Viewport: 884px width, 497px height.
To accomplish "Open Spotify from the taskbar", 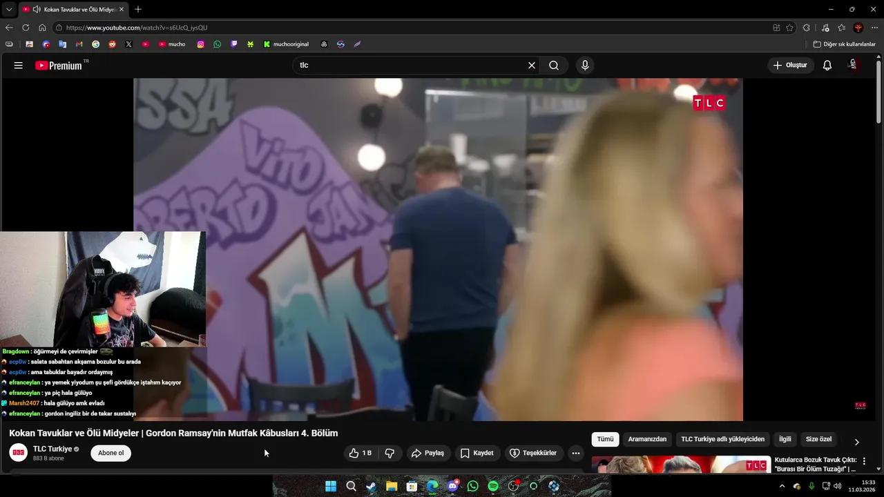I will point(492,486).
